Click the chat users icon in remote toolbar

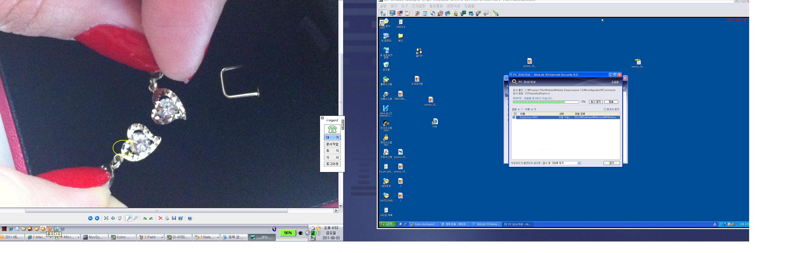point(456,13)
